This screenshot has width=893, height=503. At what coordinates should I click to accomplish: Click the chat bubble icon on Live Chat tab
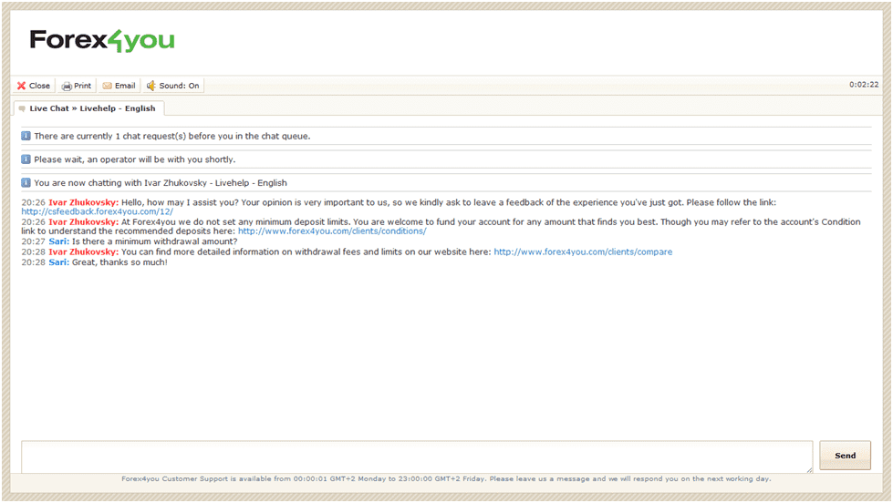tap(22, 108)
